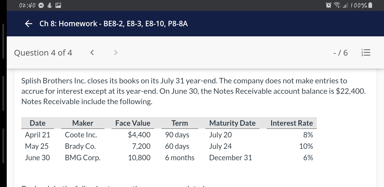The image size is (384, 187).
Task: Expand the numbered question navigator
Action: pos(366,52)
